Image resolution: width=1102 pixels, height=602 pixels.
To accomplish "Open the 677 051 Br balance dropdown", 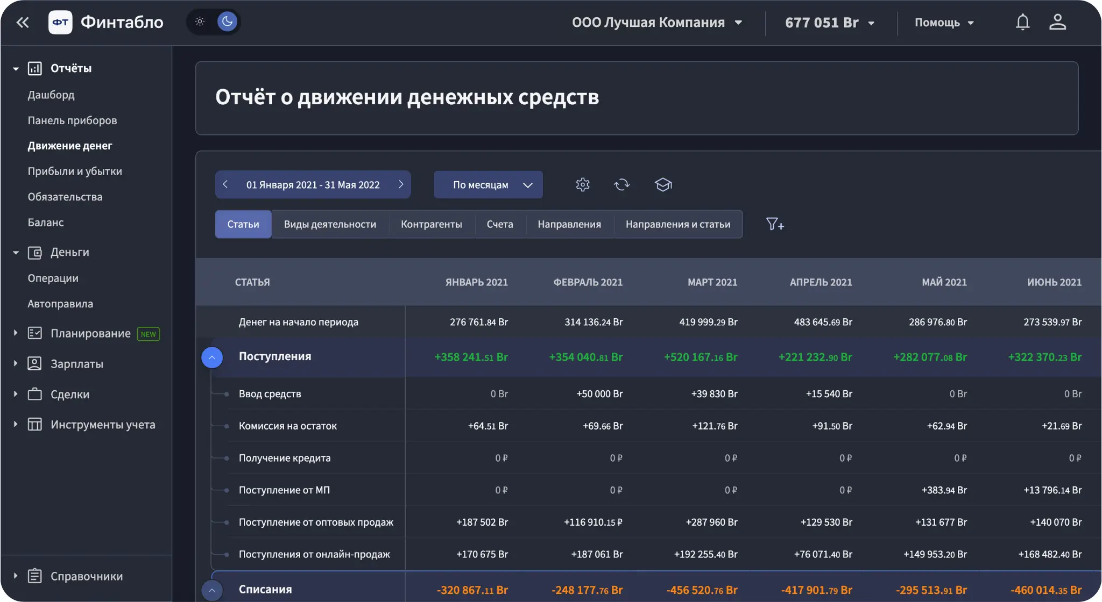I will (830, 23).
